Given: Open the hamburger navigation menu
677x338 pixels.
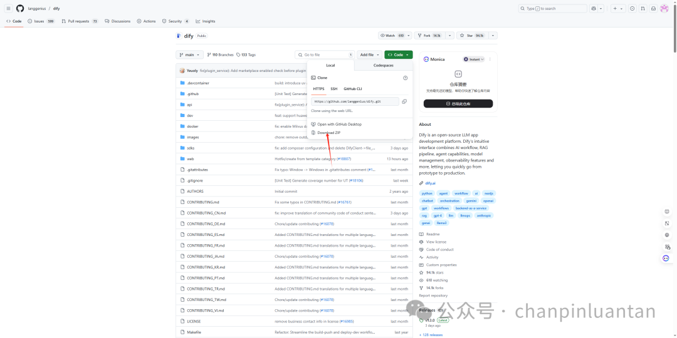Looking at the screenshot, I should pos(8,8).
